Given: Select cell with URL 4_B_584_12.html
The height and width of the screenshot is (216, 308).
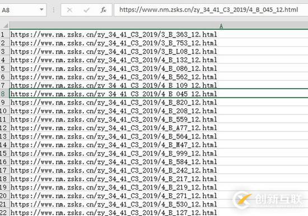Looking at the screenshot, I should click(x=158, y=162).
